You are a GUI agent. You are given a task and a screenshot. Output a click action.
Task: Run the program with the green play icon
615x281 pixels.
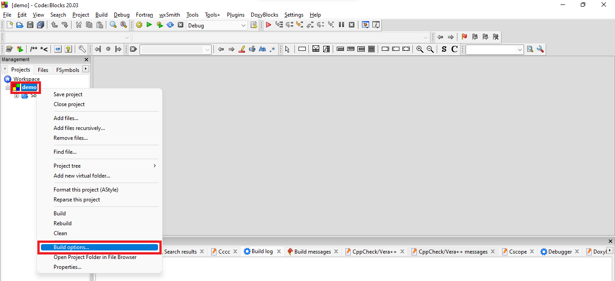click(x=149, y=25)
